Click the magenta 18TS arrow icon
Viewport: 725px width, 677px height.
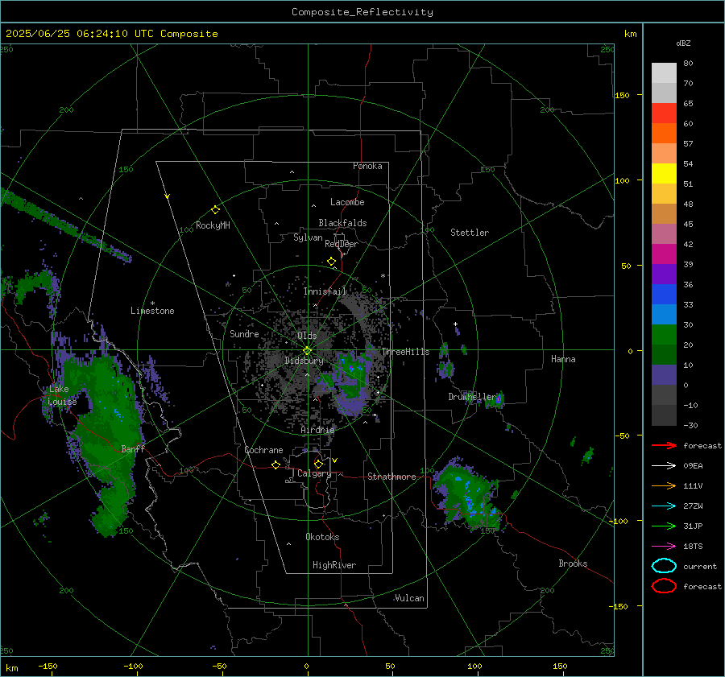pos(664,547)
